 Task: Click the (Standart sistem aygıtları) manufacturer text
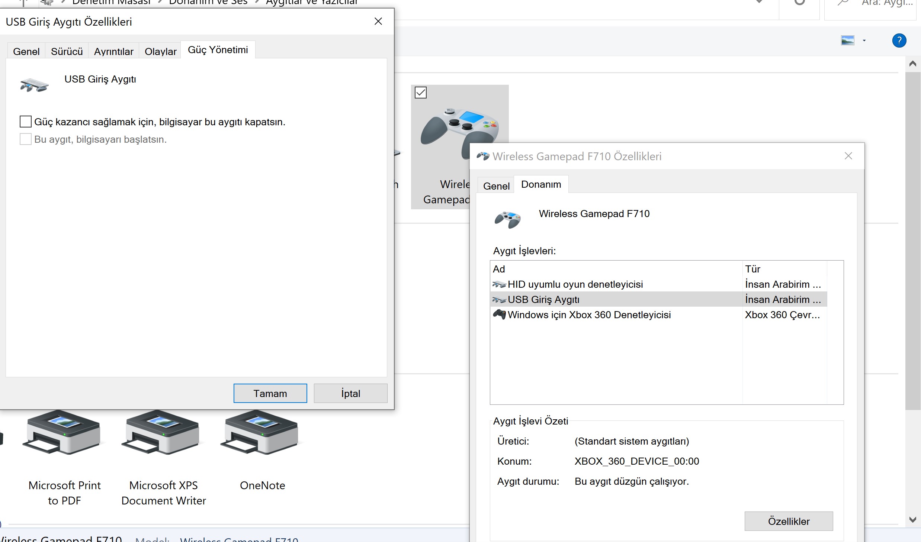point(632,441)
